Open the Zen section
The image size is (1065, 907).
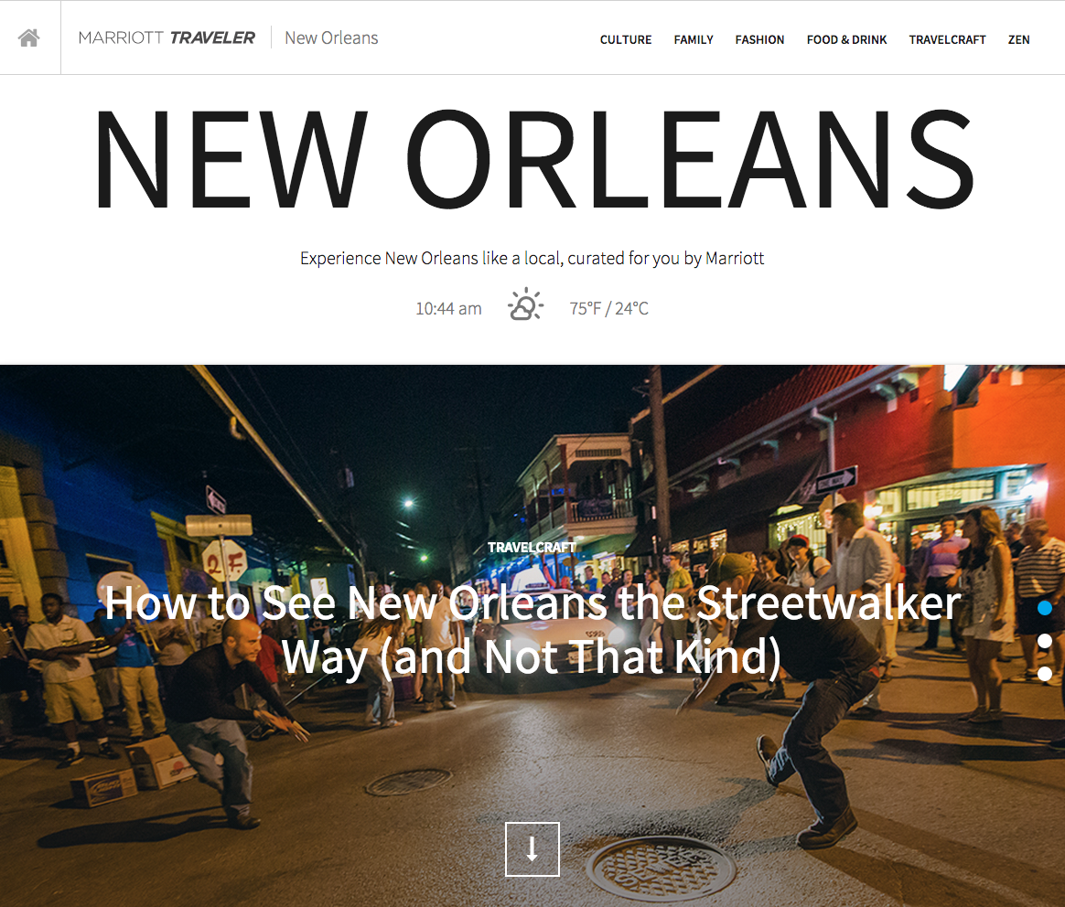click(1018, 39)
